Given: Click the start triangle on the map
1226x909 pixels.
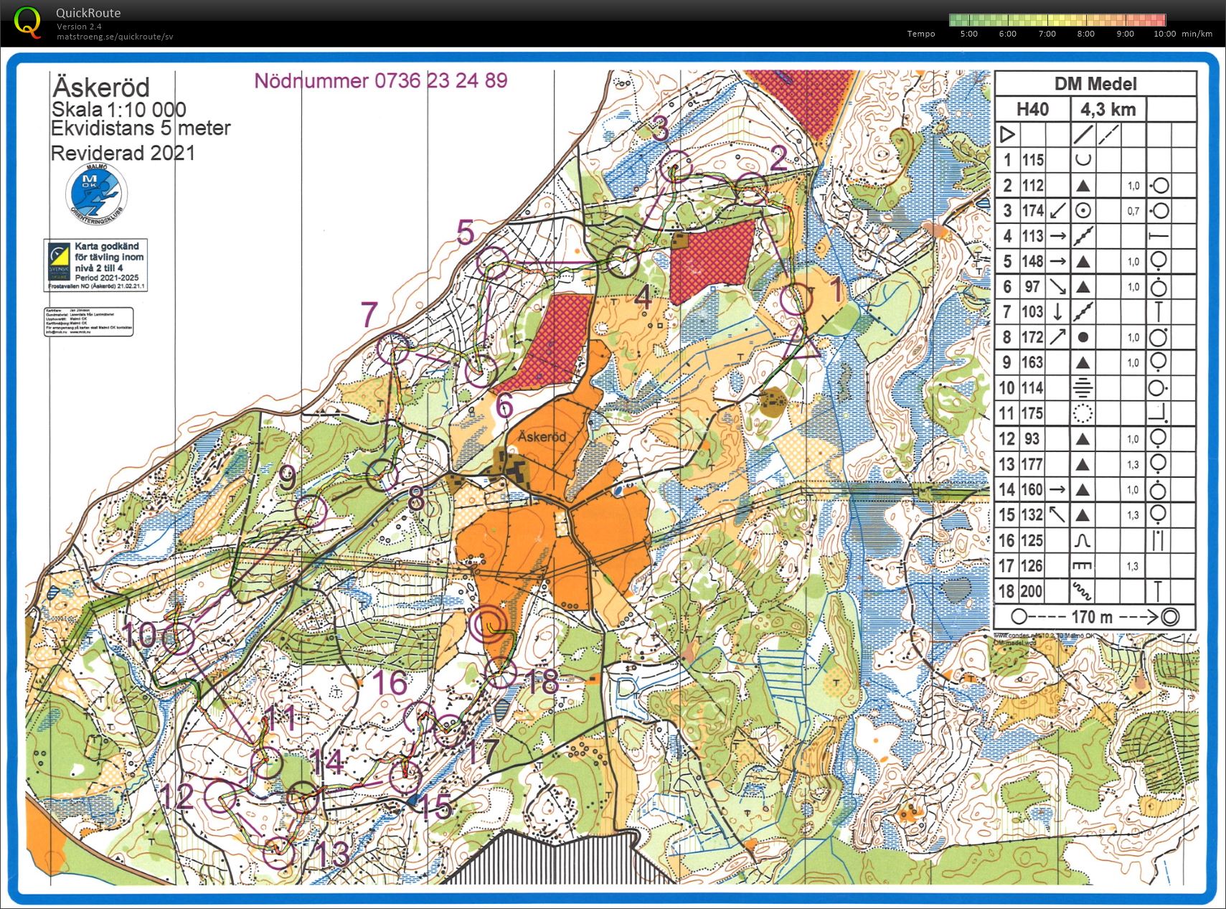Looking at the screenshot, I should pyautogui.click(x=801, y=341).
